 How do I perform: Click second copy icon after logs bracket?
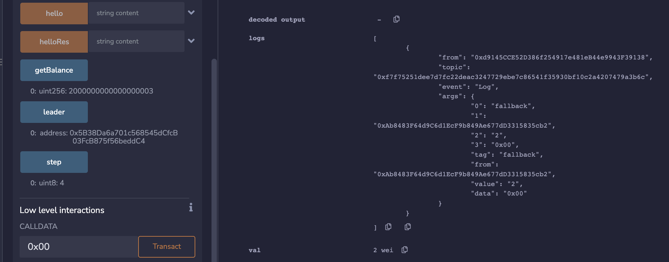pyautogui.click(x=408, y=227)
